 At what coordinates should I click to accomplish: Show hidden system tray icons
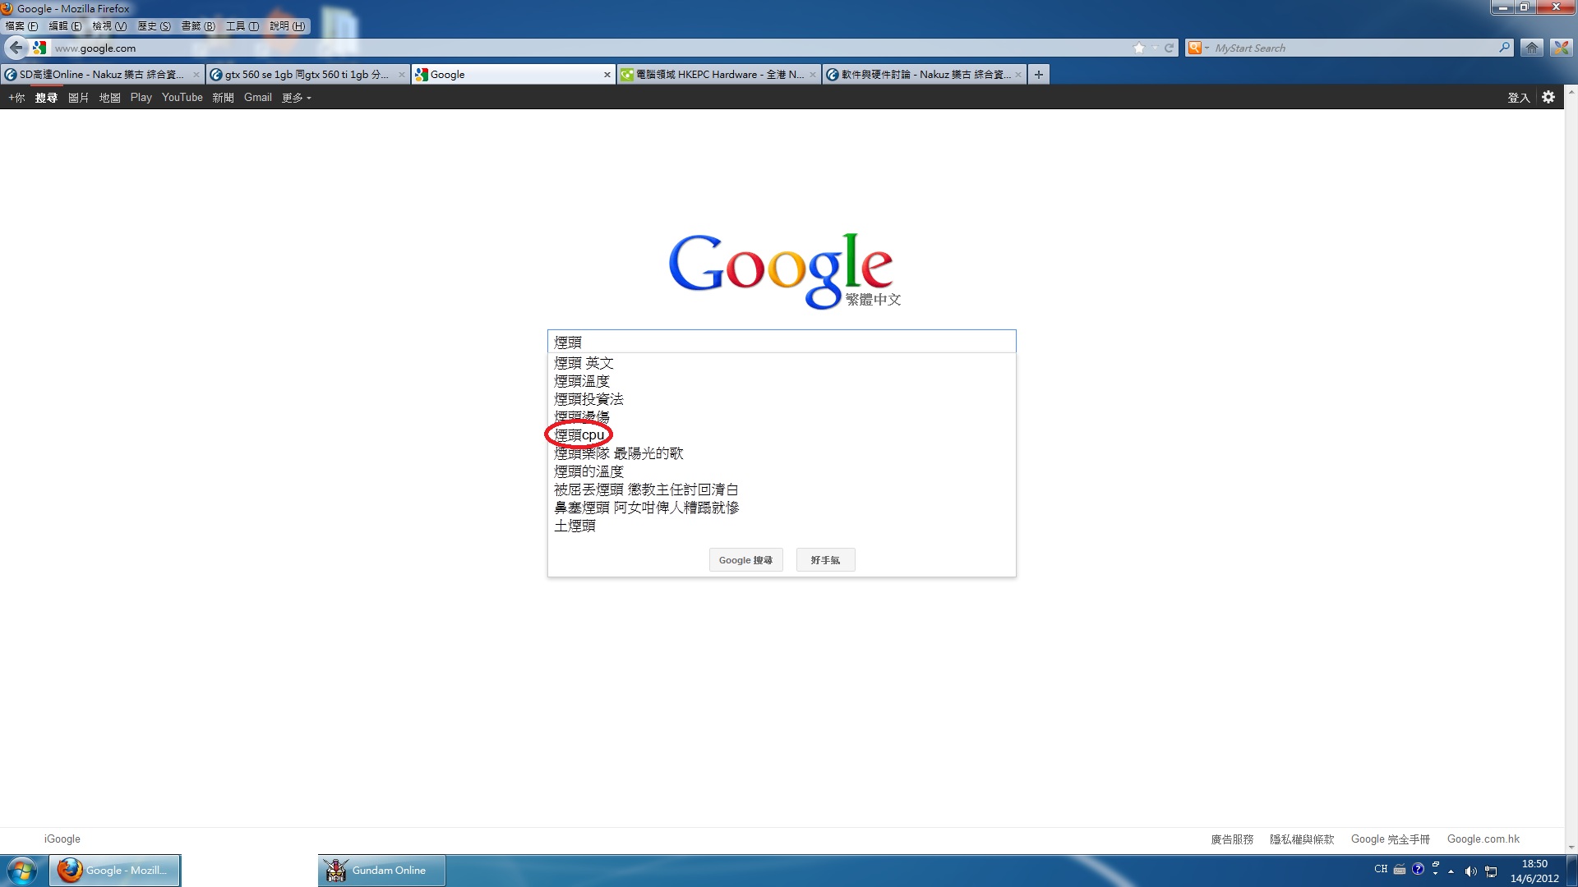tap(1451, 871)
